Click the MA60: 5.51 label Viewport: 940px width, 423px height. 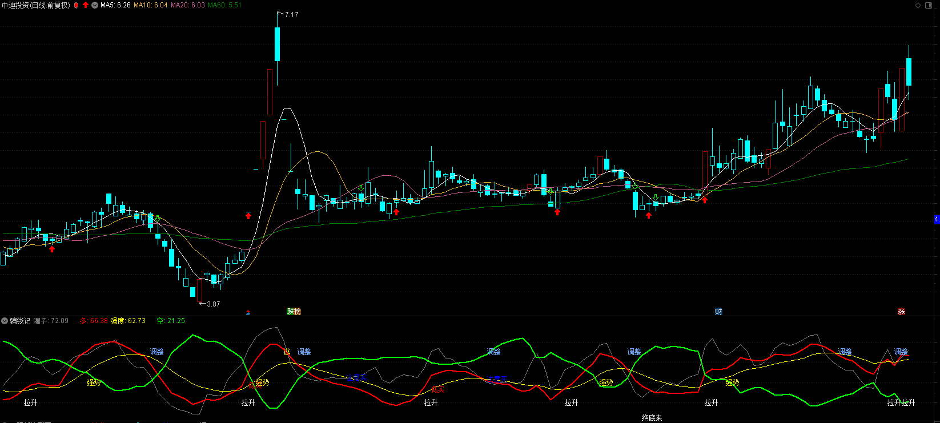[x=224, y=5]
